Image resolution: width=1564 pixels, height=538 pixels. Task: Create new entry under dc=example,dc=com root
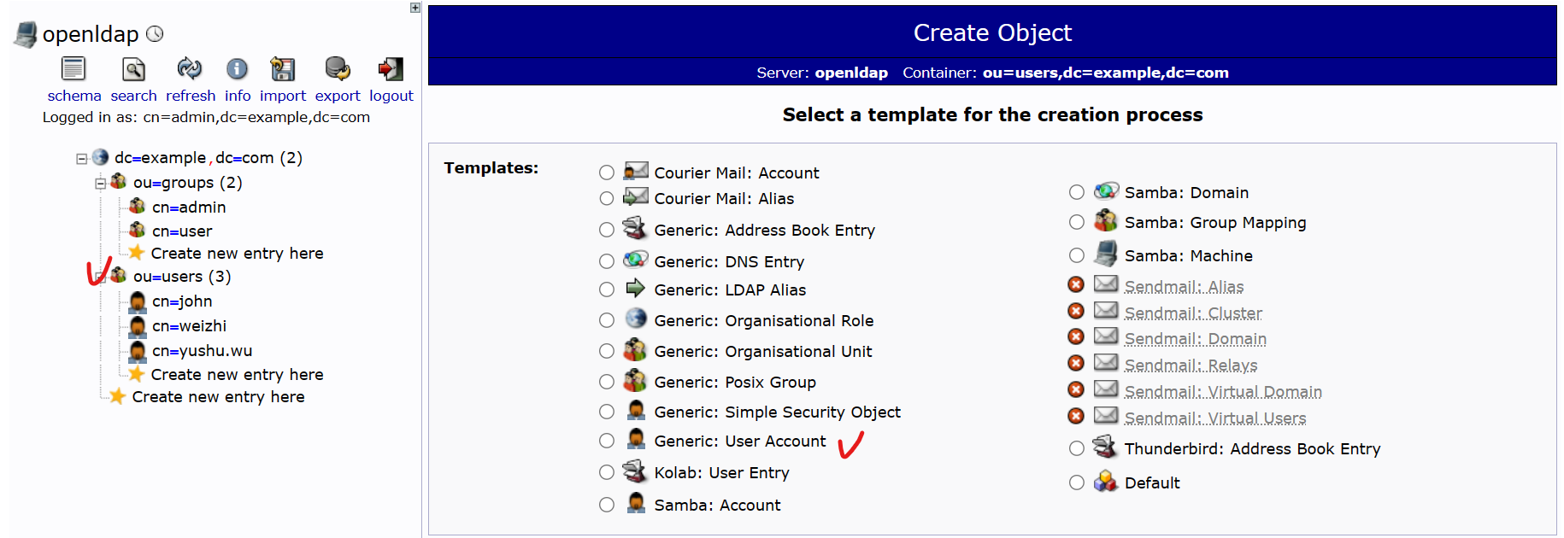point(218,397)
